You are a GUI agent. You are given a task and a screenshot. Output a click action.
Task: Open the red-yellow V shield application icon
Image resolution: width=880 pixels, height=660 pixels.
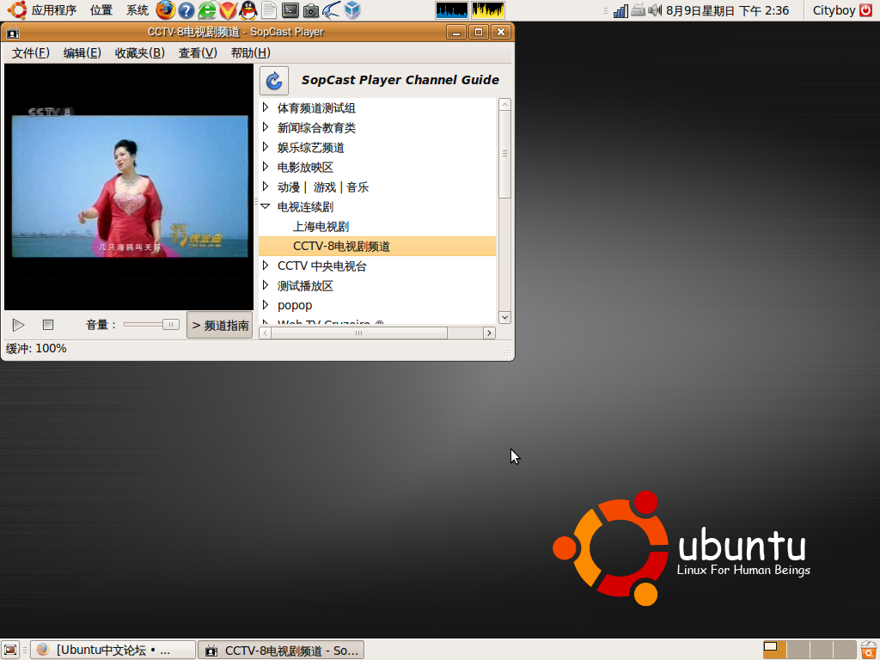click(x=228, y=10)
